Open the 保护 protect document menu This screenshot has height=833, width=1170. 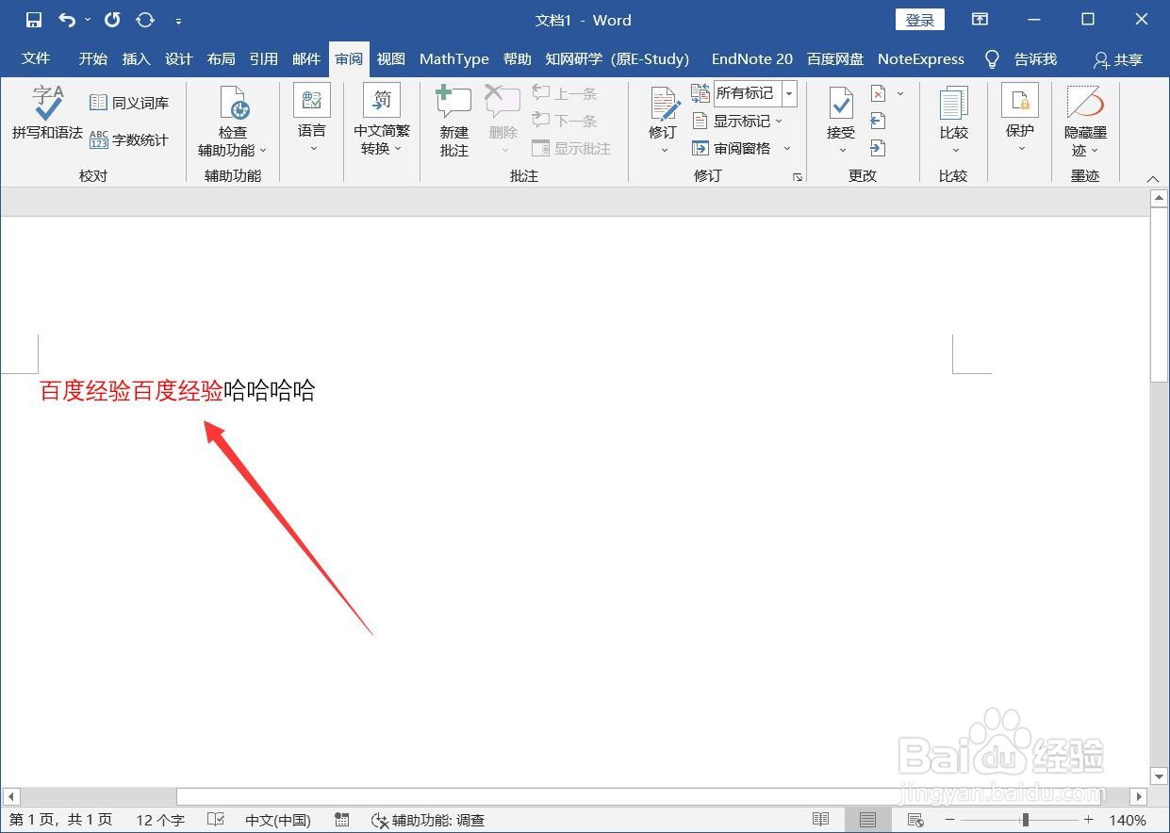pyautogui.click(x=1020, y=119)
